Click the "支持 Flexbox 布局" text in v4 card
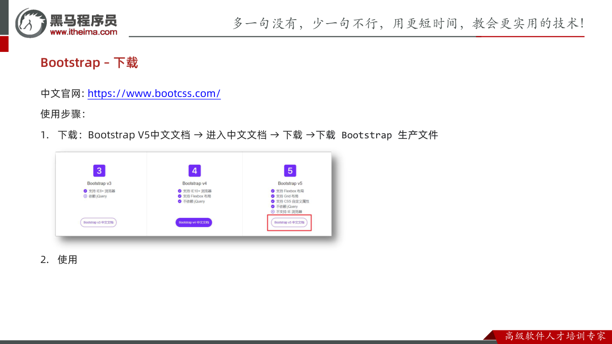Image resolution: width=612 pixels, height=344 pixels. click(197, 196)
